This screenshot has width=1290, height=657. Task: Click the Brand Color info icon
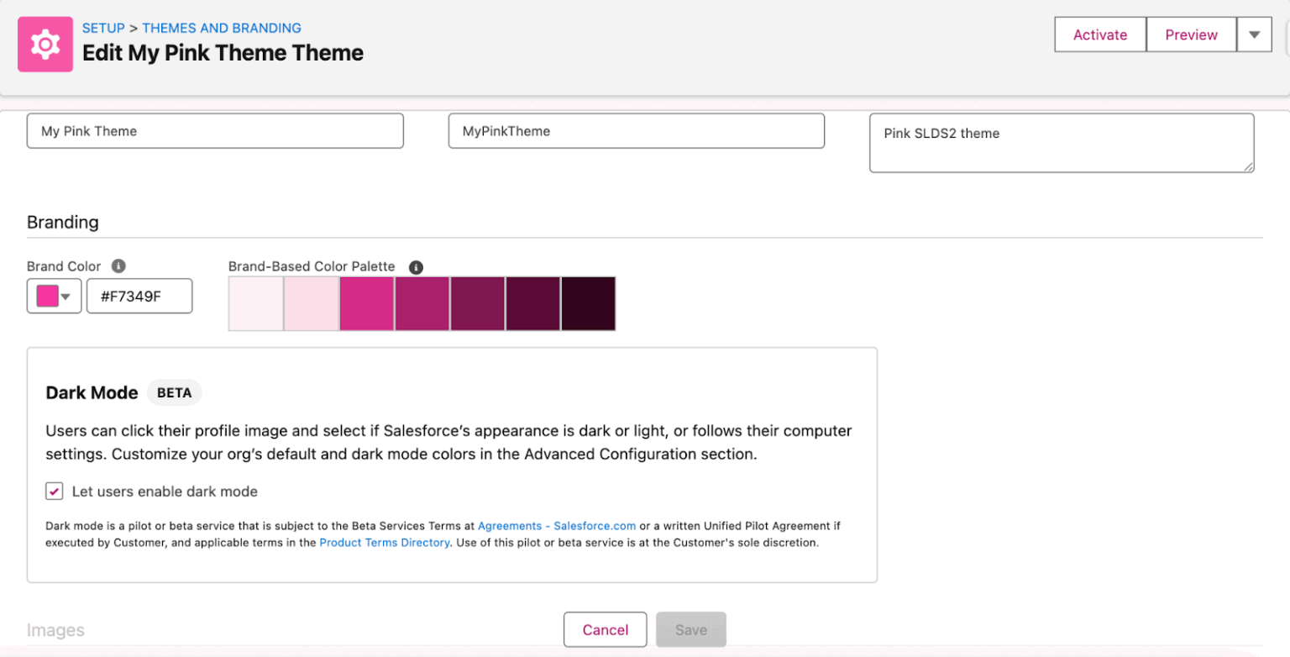click(118, 266)
